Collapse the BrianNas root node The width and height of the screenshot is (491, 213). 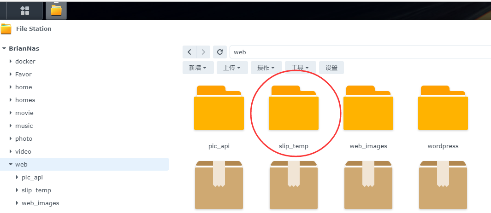tap(4, 49)
